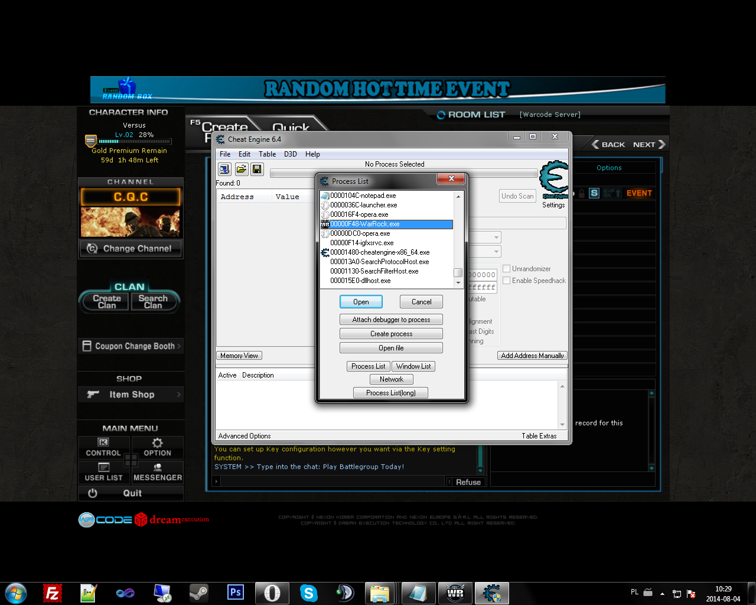Click the Create process button
Image resolution: width=756 pixels, height=605 pixels.
pyautogui.click(x=391, y=334)
